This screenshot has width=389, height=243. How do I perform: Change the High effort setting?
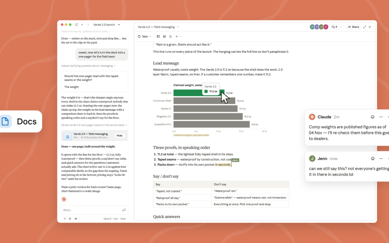(115, 219)
